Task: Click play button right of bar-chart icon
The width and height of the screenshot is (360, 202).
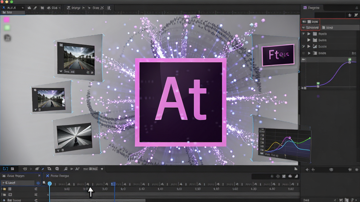Action: pyautogui.click(x=72, y=169)
